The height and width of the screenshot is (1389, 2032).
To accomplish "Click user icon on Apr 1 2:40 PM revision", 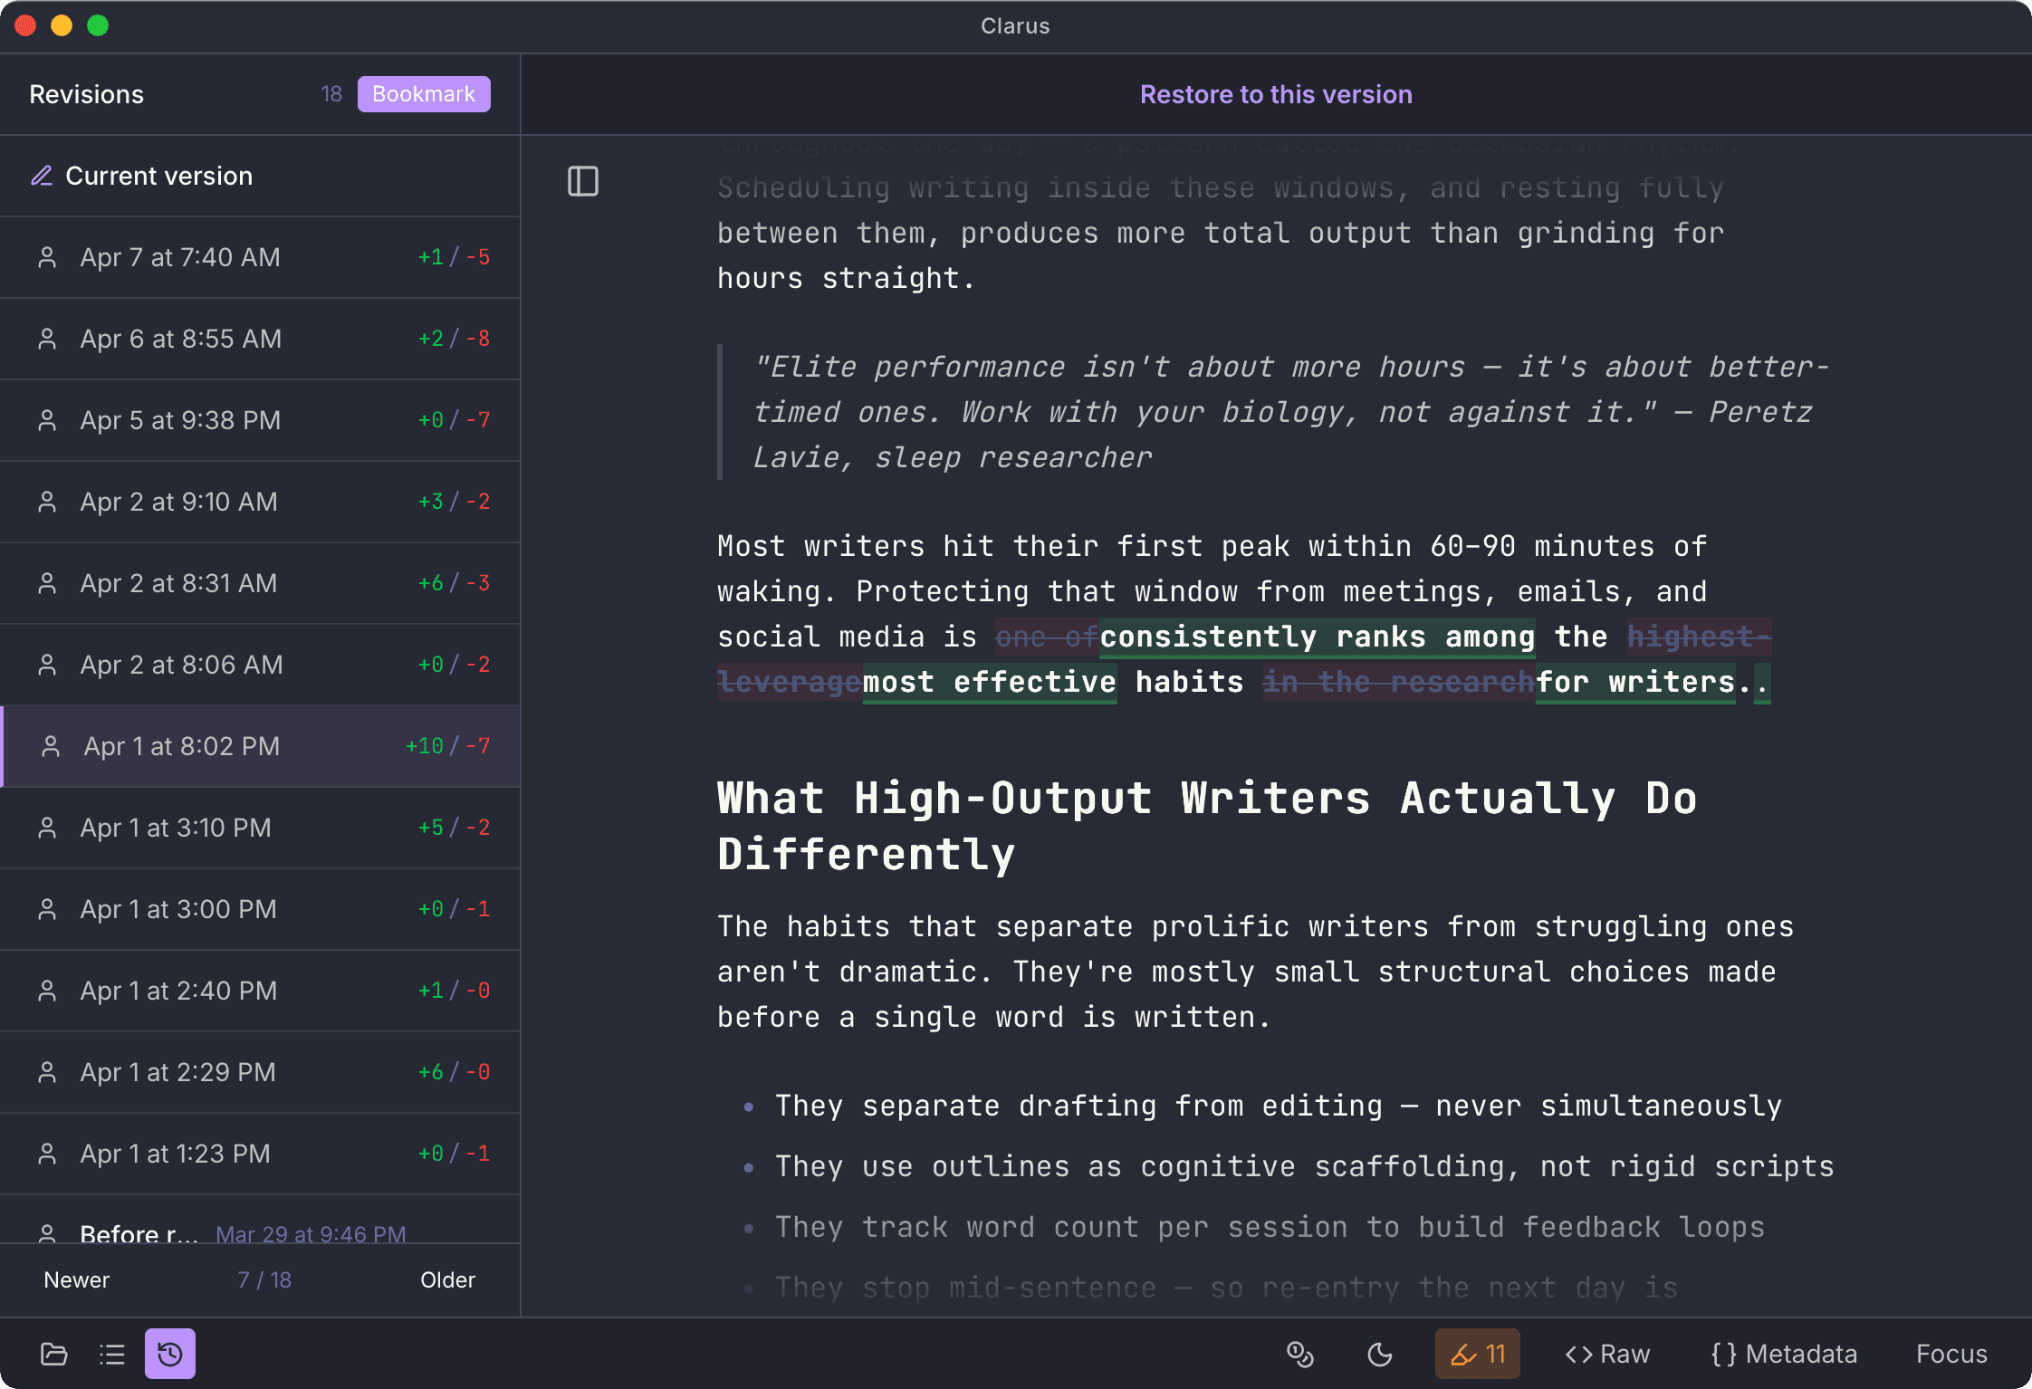I will click(x=47, y=991).
